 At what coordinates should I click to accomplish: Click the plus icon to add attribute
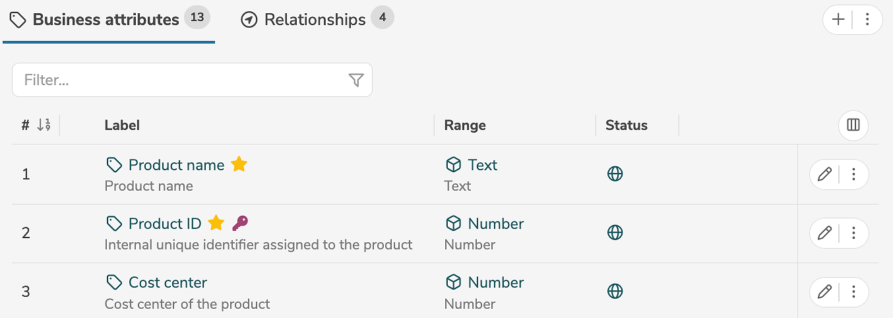(838, 20)
